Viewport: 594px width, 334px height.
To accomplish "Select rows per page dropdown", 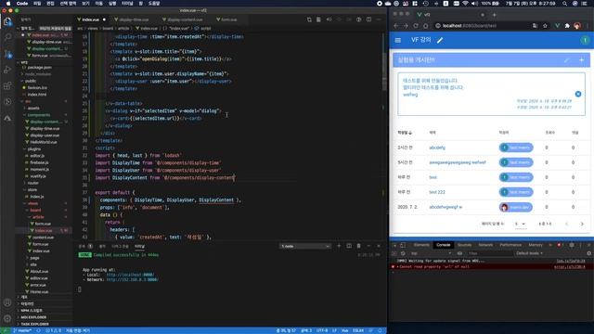I will 521,224.
